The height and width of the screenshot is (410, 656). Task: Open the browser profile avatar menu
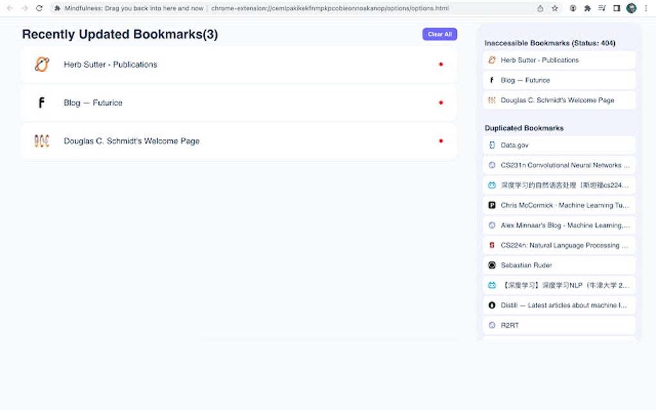click(x=631, y=8)
